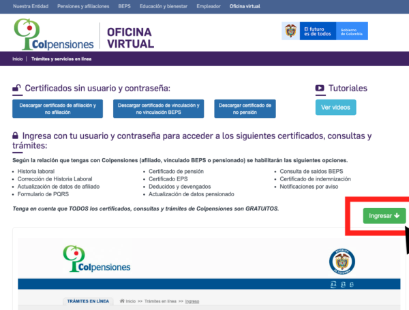
Task: Download certificado de no pensión
Action: tap(245, 109)
